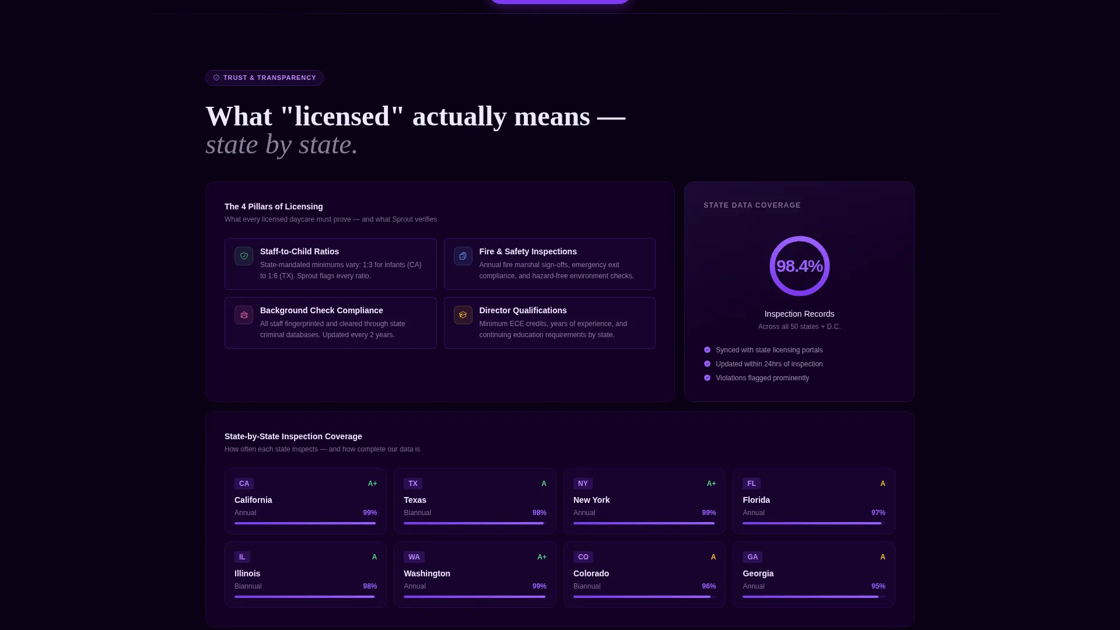Click the NY state code badge
Image resolution: width=1120 pixels, height=630 pixels.
click(583, 484)
